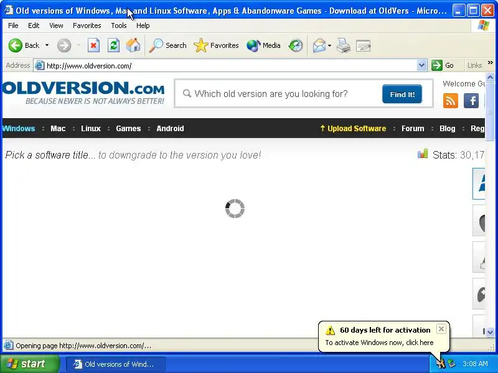The image size is (498, 373).
Task: Expand the Mail button dropdown arrow
Action: point(329,45)
